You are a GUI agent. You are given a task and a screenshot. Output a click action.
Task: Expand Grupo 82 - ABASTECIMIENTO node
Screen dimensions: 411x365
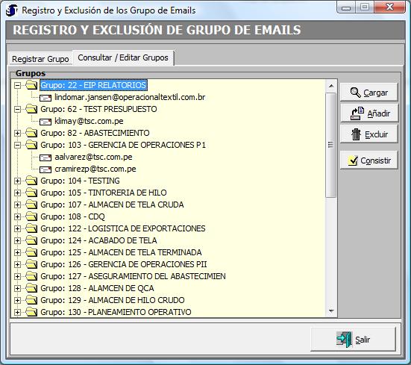pyautogui.click(x=18, y=133)
